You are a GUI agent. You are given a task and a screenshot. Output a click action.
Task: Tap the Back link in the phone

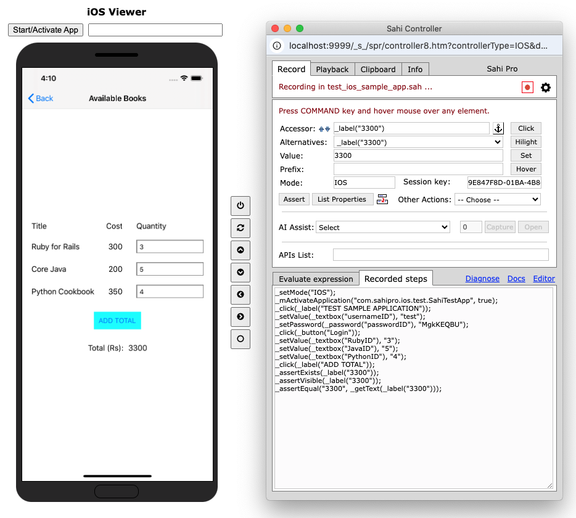[41, 99]
